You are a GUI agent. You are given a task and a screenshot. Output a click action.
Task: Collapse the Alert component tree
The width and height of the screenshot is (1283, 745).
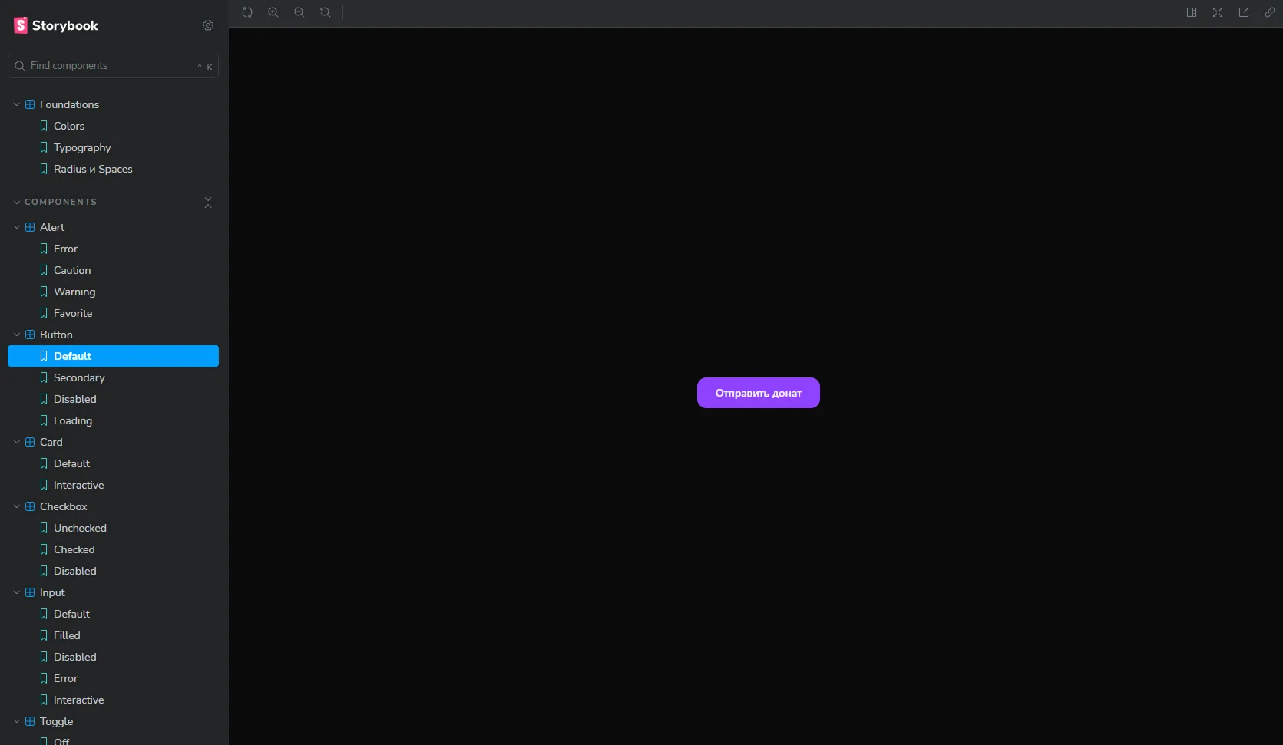pos(114,227)
